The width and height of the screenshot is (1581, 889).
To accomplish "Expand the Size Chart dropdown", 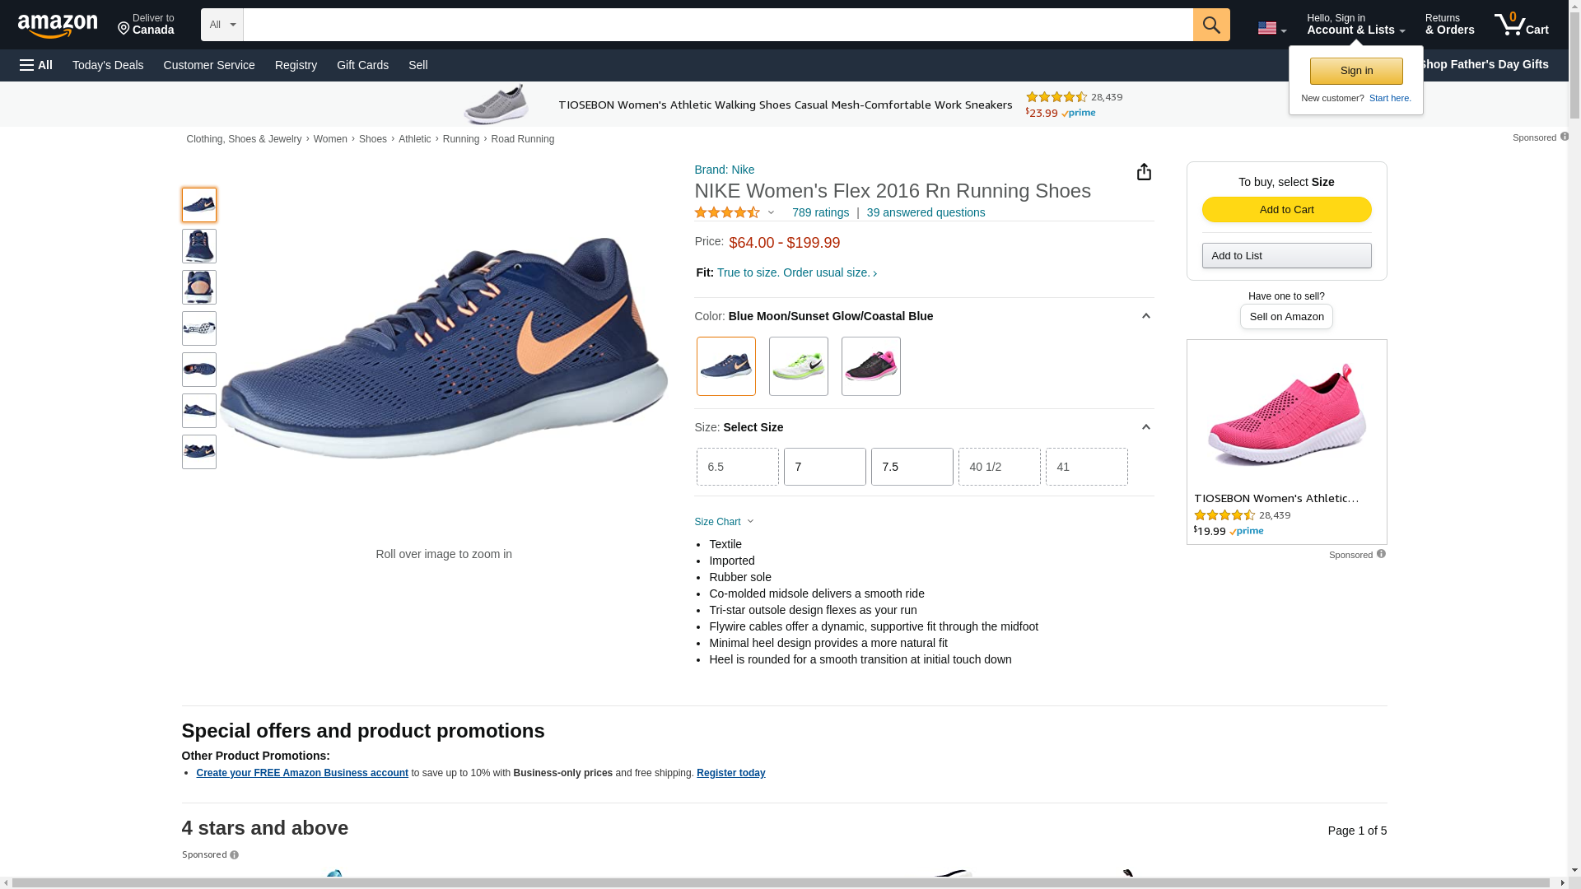I will click(x=724, y=522).
